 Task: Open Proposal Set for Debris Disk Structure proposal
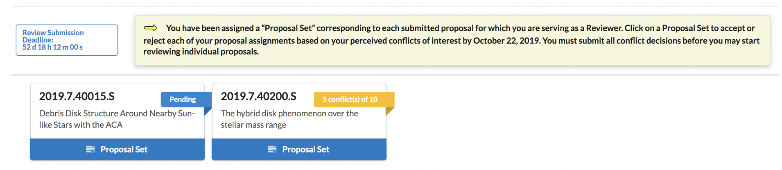pyautogui.click(x=117, y=149)
